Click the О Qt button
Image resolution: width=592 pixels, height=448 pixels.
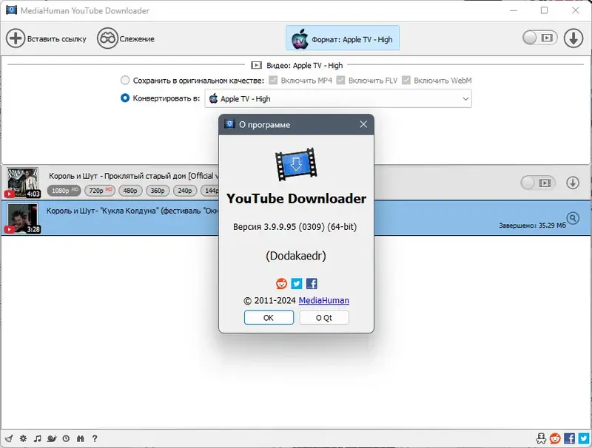tap(324, 318)
